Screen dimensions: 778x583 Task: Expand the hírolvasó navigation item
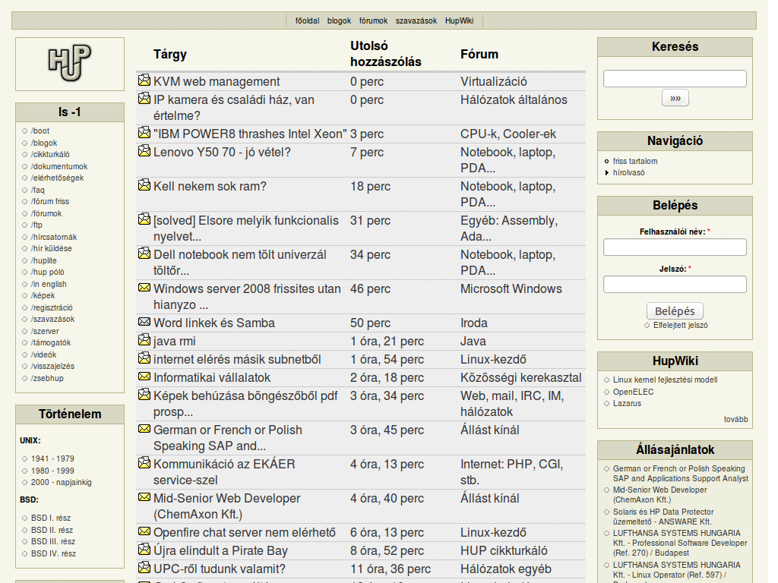[630, 172]
